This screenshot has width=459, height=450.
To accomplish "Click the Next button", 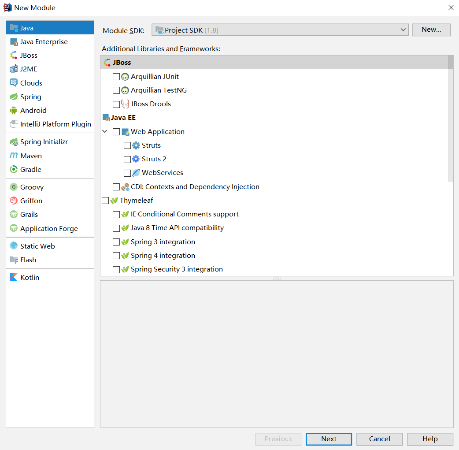I will [329, 439].
